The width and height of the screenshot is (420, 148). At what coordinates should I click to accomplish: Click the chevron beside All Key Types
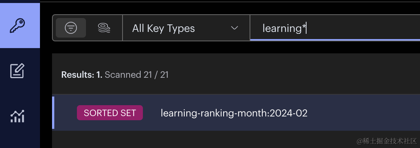[235, 28]
